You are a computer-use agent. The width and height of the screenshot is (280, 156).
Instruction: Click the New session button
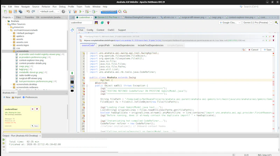pos(7,97)
